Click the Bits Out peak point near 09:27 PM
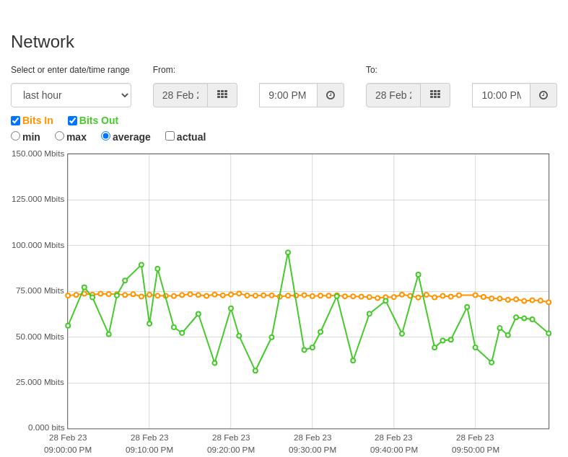The width and height of the screenshot is (568, 457). 288,252
